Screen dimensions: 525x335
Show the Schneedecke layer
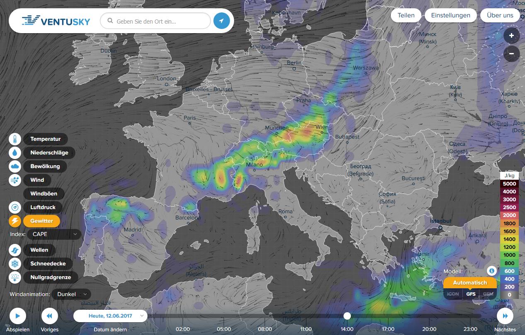coord(48,264)
